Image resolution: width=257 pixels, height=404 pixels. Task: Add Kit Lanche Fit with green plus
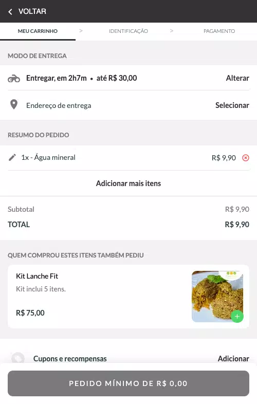click(237, 317)
